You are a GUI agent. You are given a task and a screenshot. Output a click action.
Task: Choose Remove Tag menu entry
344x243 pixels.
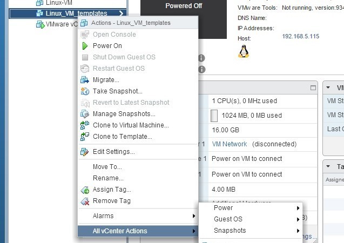[138, 201]
